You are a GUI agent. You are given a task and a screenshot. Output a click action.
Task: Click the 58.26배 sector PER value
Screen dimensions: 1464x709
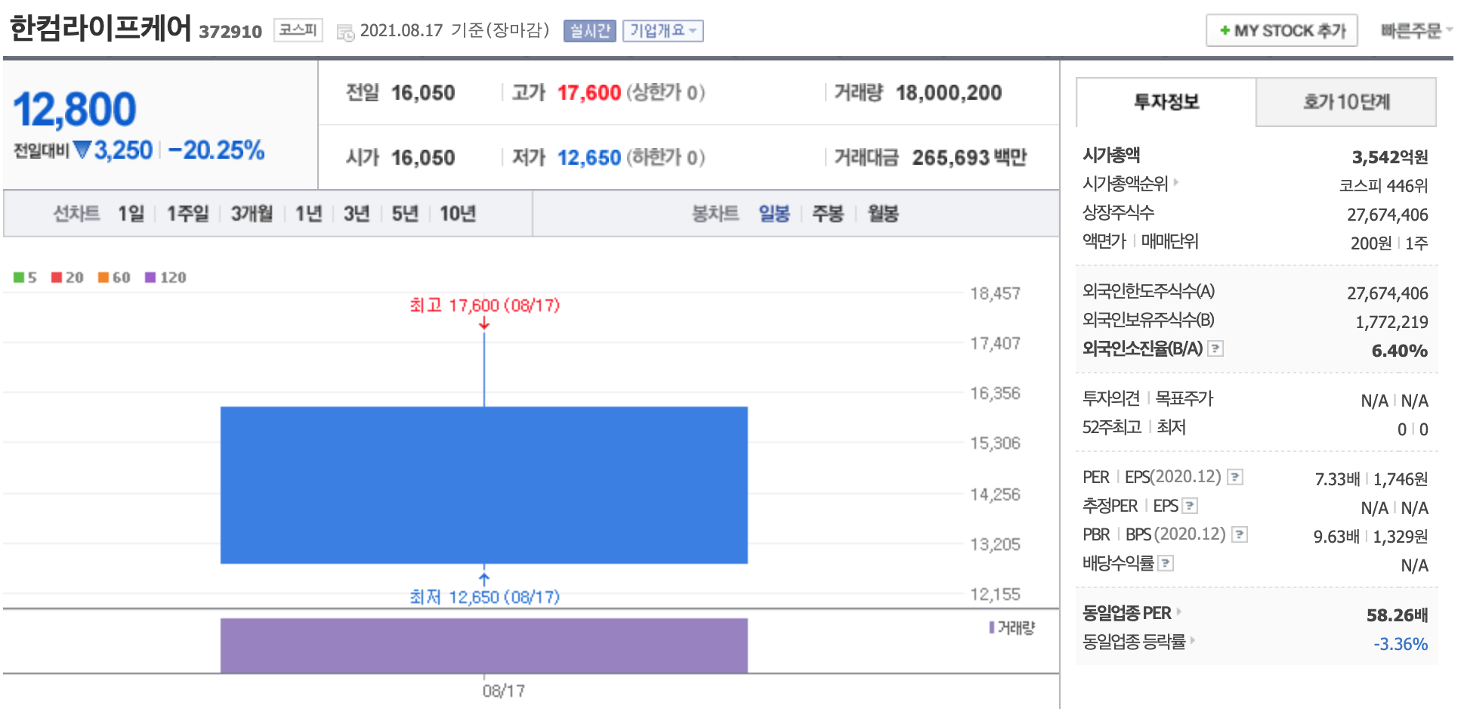pyautogui.click(x=1398, y=615)
